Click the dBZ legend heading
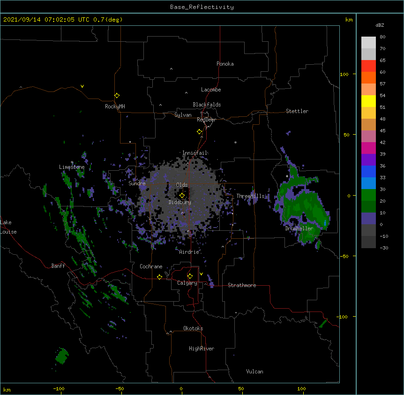 (x=380, y=25)
